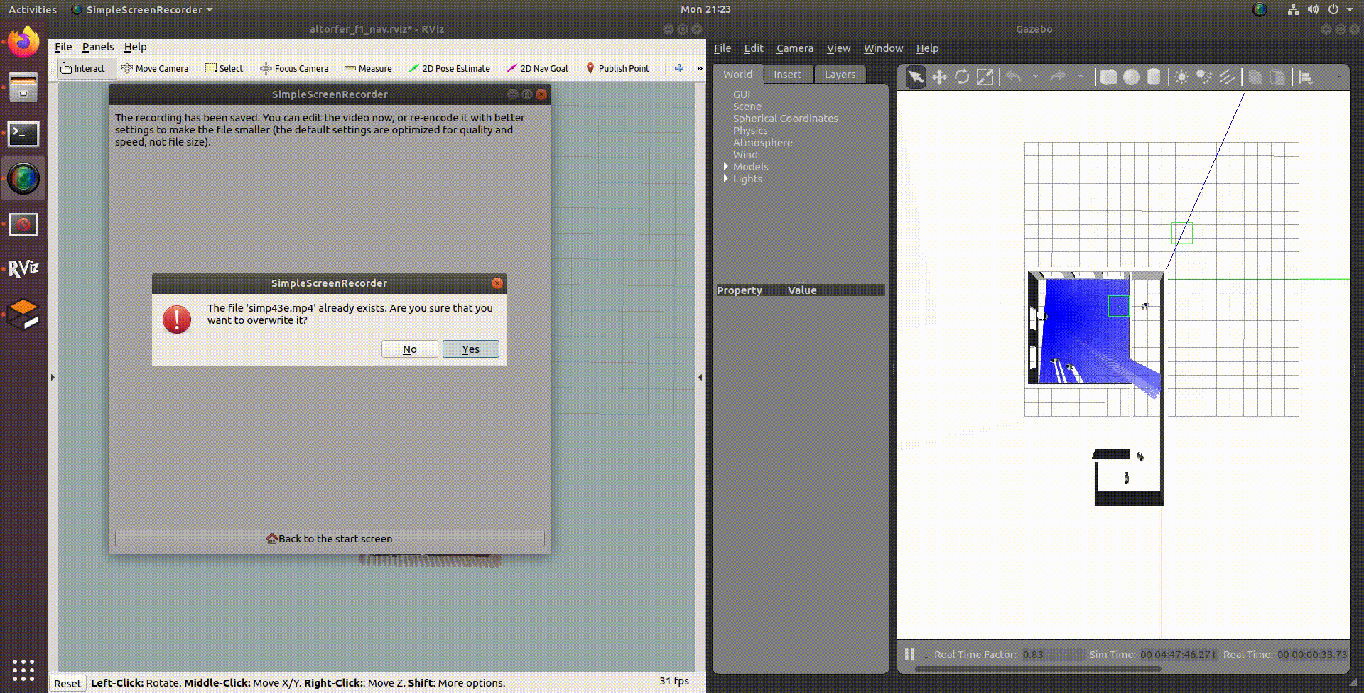Click Yes to overwrite simp43e.mp4
1364x693 pixels.
[470, 349]
